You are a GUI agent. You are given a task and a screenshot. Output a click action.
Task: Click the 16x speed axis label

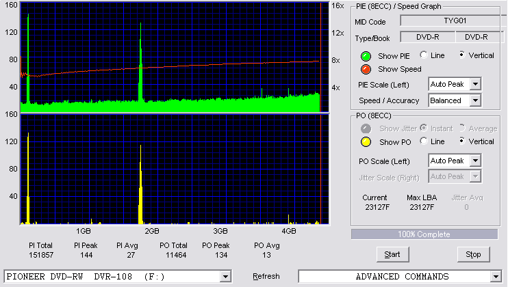tap(338, 6)
